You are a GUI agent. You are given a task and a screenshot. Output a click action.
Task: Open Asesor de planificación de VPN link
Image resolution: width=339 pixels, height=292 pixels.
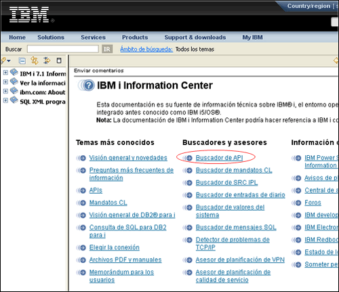pos(240,259)
